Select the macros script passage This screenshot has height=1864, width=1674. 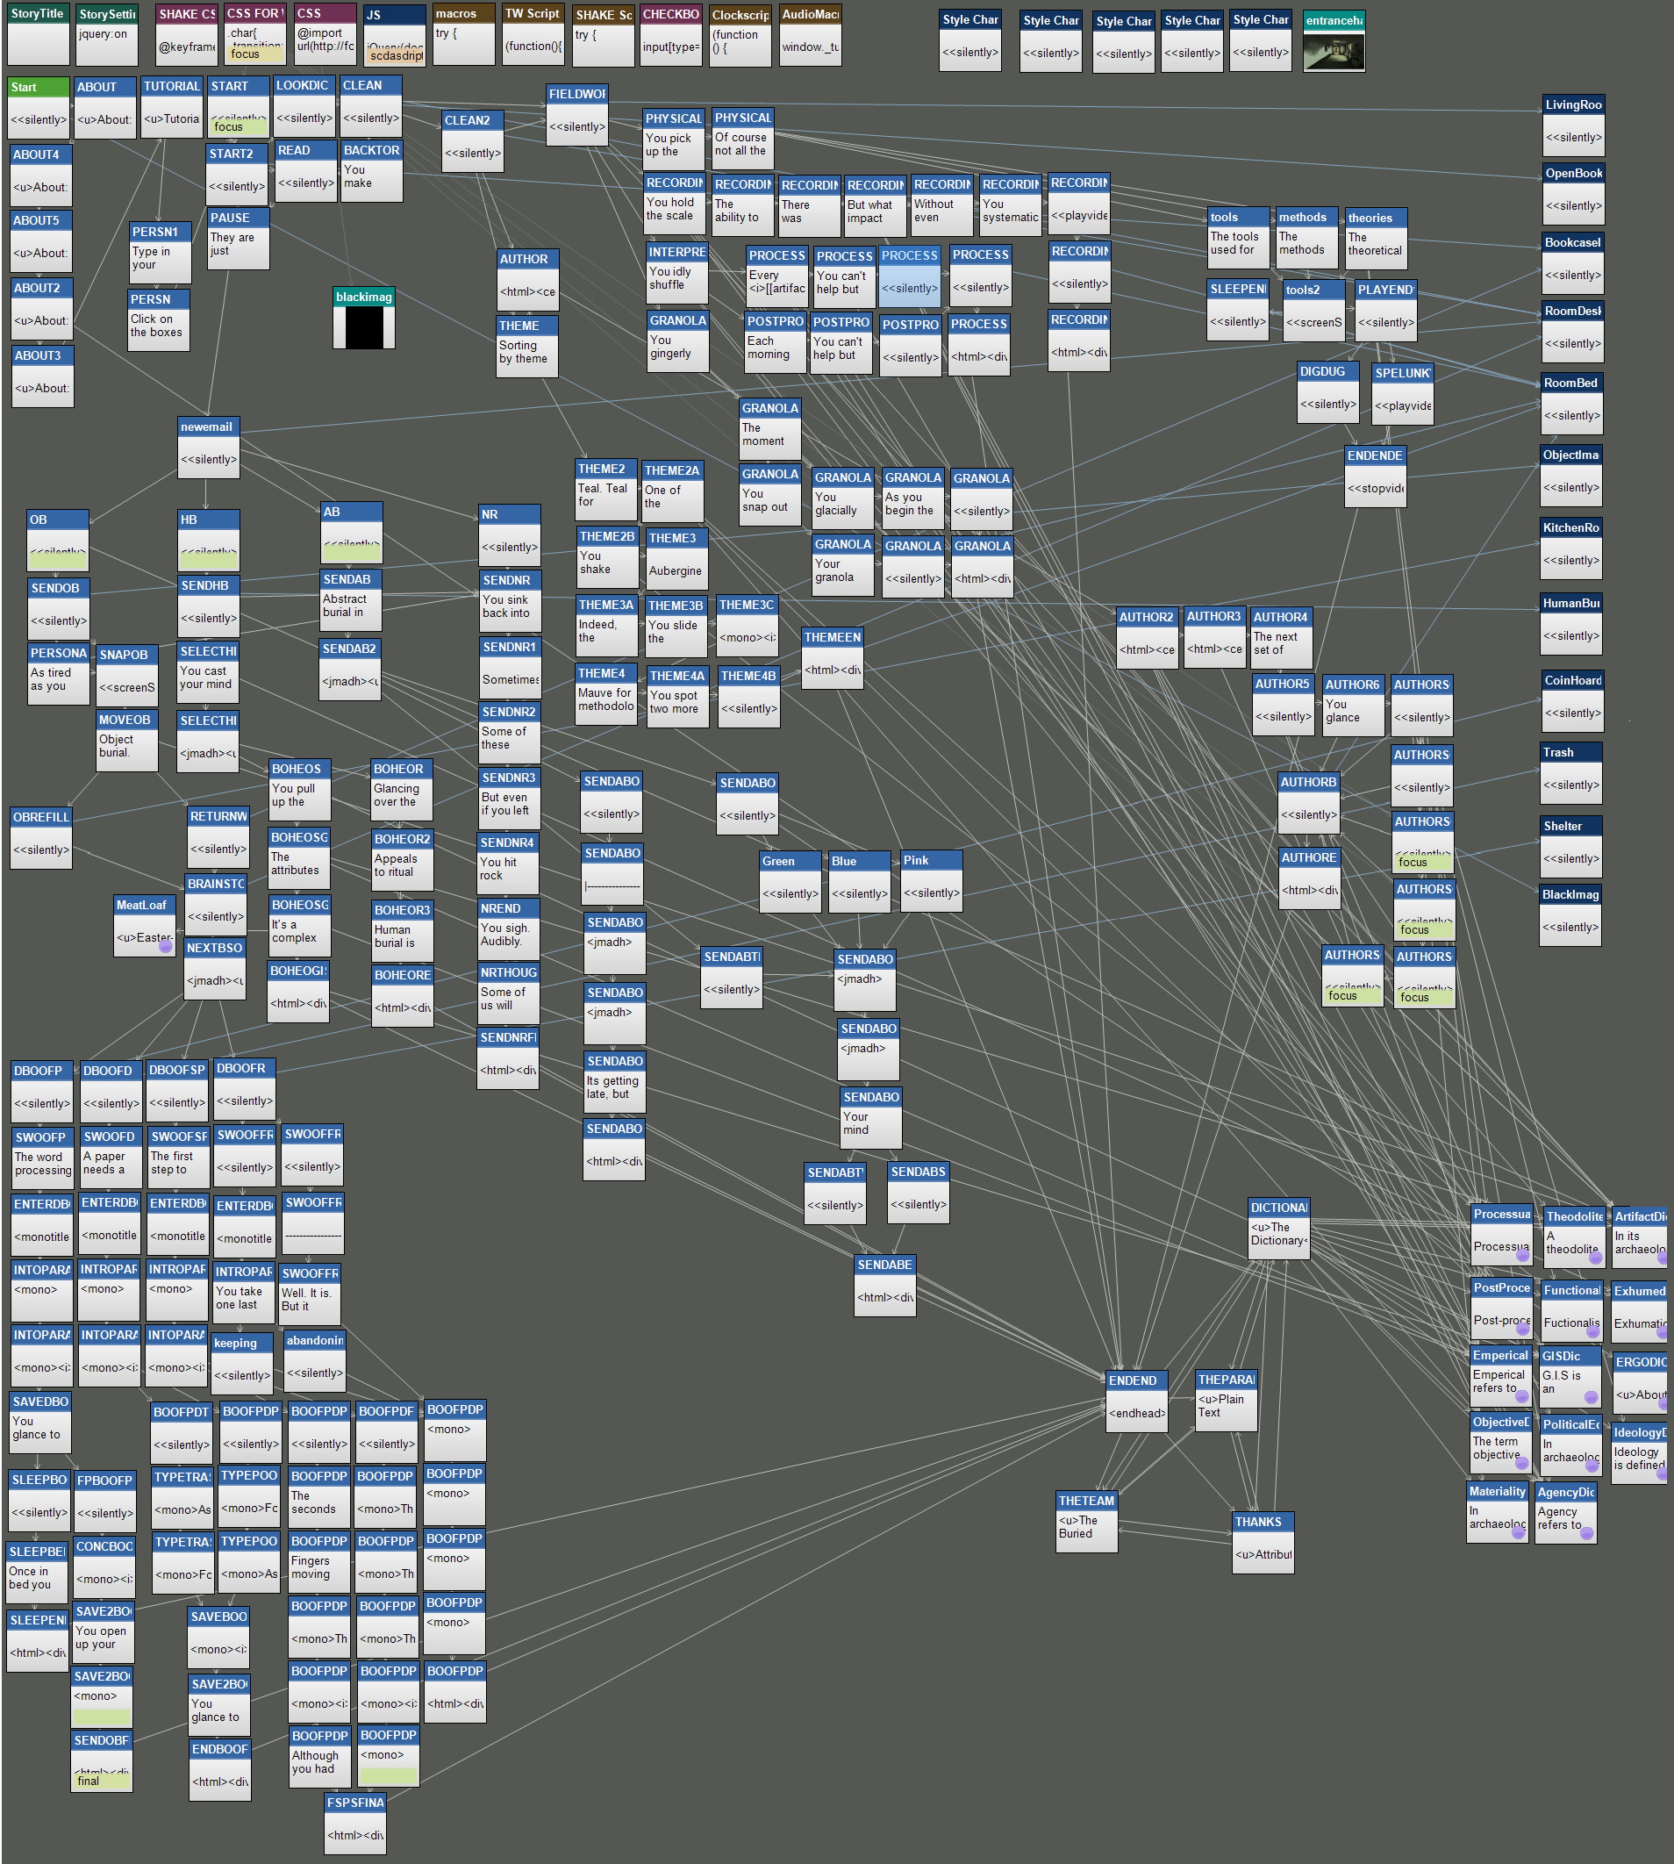(x=463, y=35)
